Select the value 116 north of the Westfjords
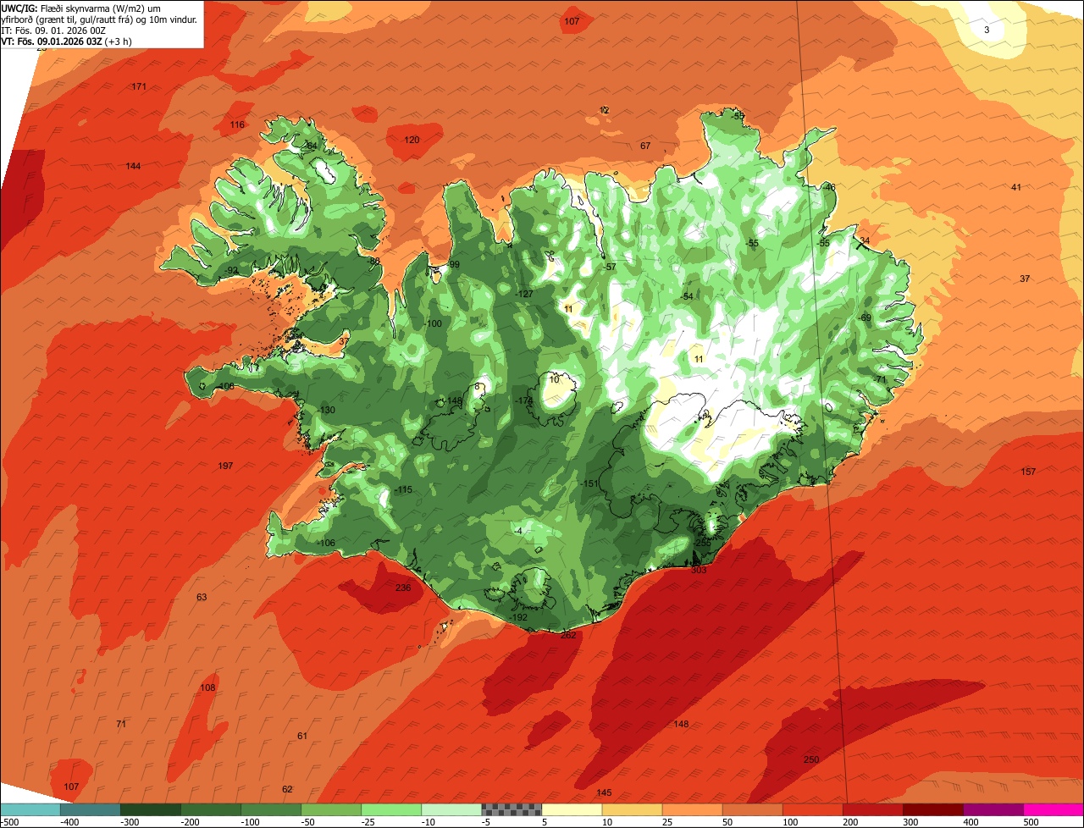The height and width of the screenshot is (828, 1084). tap(237, 125)
